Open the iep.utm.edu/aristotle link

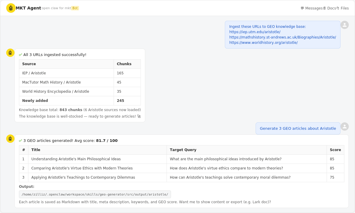click(x=255, y=32)
